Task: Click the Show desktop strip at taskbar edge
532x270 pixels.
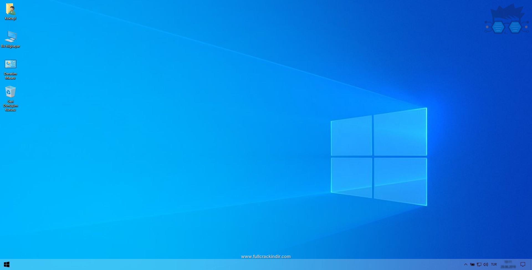Action: (531, 264)
